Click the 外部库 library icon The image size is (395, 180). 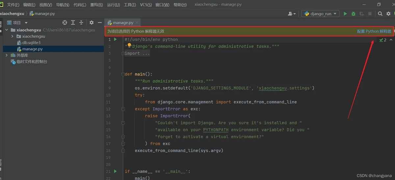(x=13, y=55)
